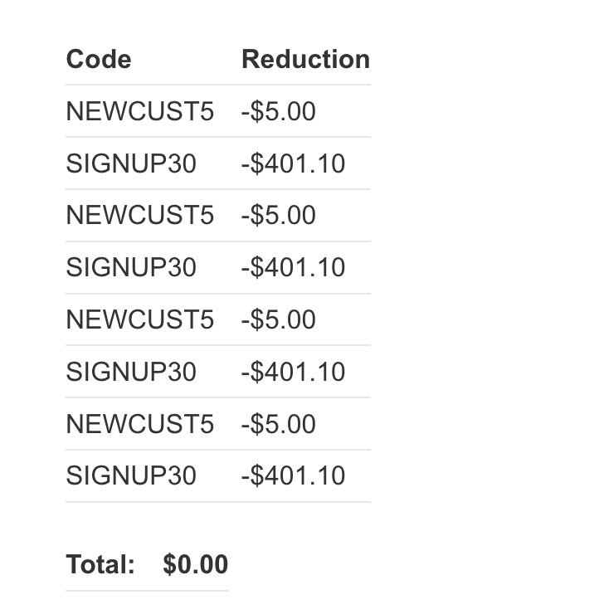The width and height of the screenshot is (599, 614).
Task: Select the fourth NEWCUST5 code cell
Action: point(139,424)
